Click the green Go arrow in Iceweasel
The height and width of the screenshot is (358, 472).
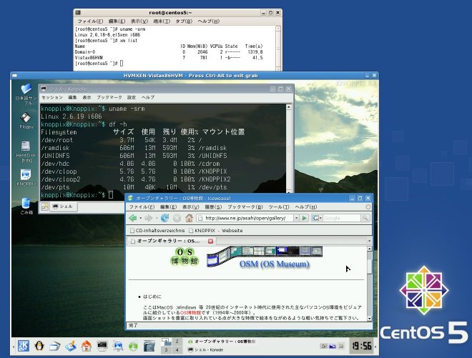[x=305, y=218]
